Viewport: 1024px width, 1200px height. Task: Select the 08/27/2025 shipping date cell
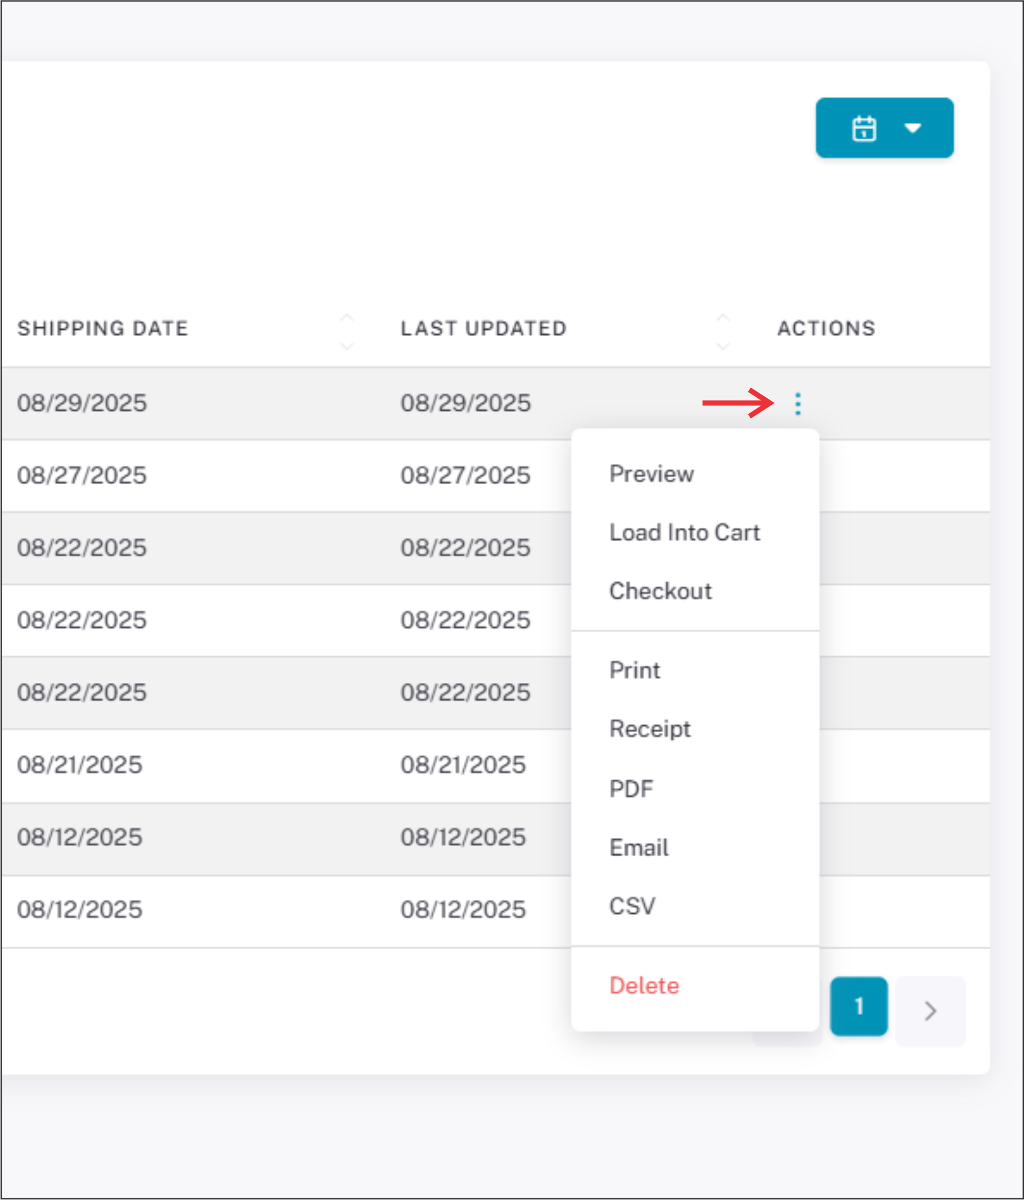82,475
